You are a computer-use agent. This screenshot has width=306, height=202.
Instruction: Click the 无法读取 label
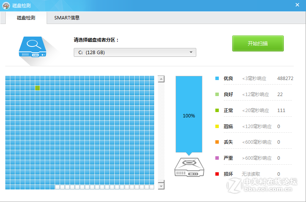251,174
